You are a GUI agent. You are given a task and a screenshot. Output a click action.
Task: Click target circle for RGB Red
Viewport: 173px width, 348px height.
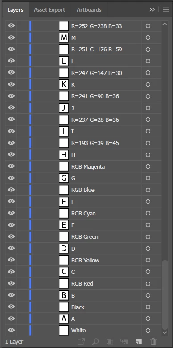coord(148,284)
